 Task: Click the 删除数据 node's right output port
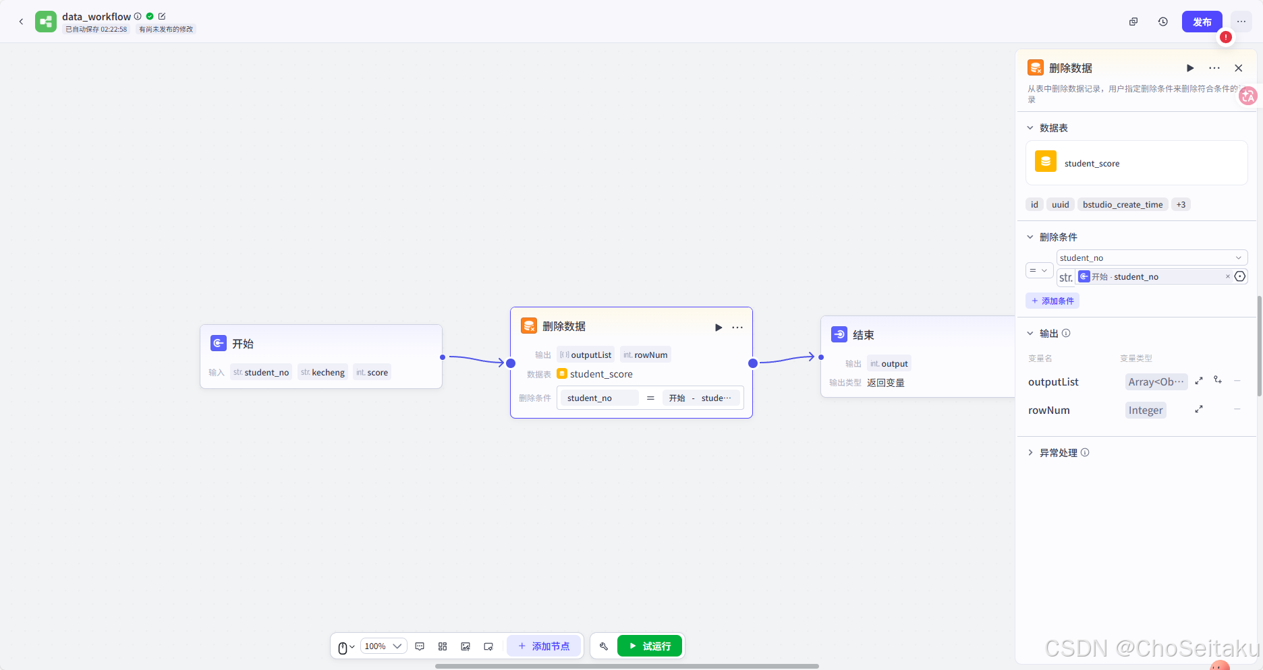click(x=753, y=363)
